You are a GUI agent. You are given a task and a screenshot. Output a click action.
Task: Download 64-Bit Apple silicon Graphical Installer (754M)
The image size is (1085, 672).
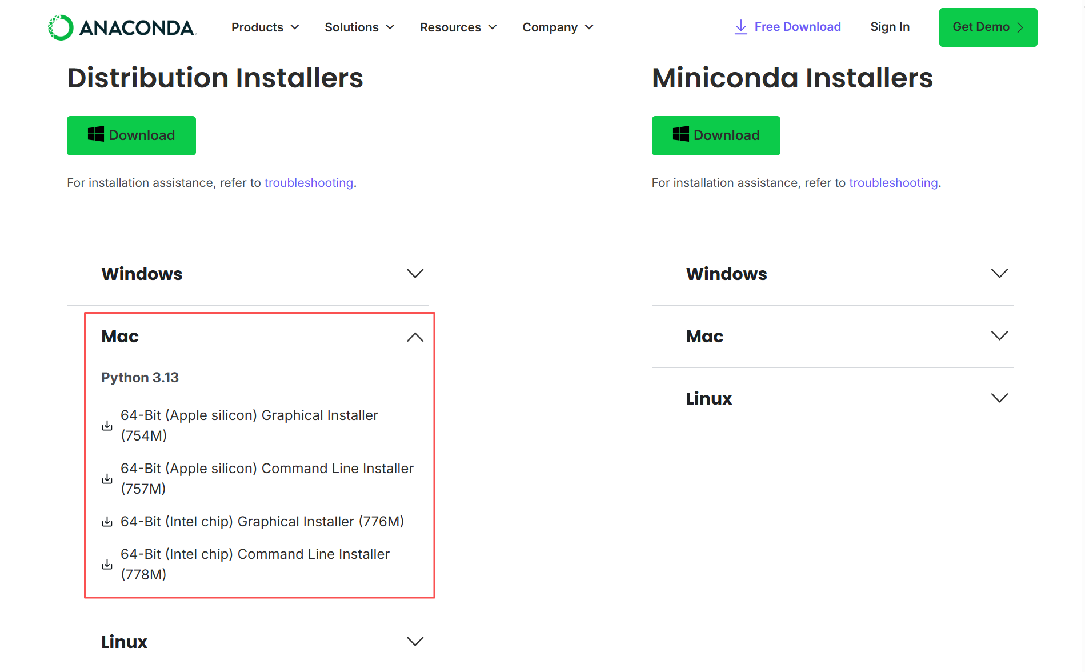click(249, 426)
